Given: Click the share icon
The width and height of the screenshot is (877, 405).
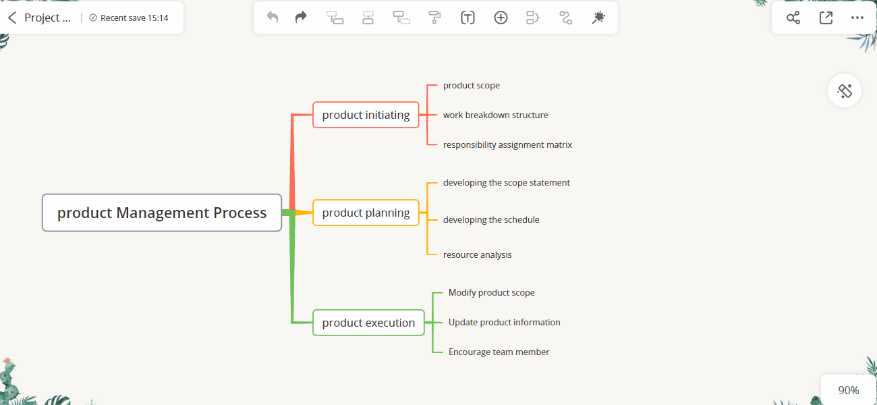Looking at the screenshot, I should point(793,18).
